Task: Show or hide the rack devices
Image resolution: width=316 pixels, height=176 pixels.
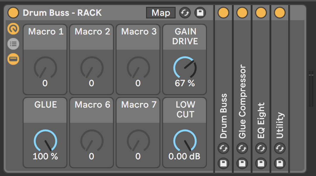Action: point(13,59)
